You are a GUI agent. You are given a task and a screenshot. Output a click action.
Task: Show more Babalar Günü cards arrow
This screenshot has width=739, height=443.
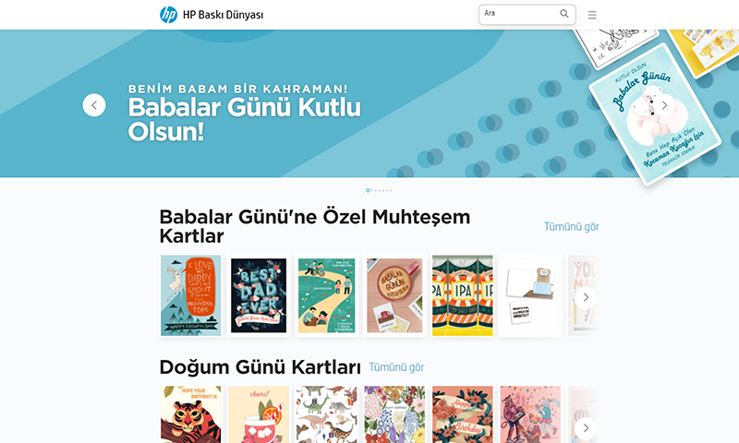click(x=586, y=297)
